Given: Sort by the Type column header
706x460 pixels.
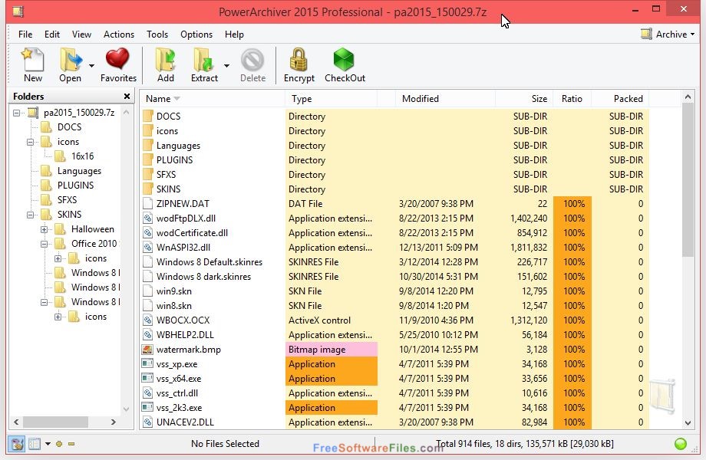Looking at the screenshot, I should [x=331, y=98].
